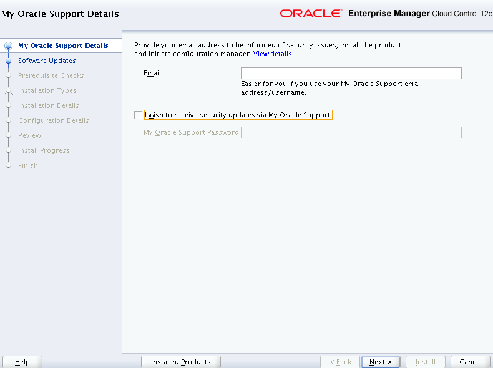Select Prerequisite Checks in sidebar
This screenshot has height=368, width=493.
click(x=51, y=75)
